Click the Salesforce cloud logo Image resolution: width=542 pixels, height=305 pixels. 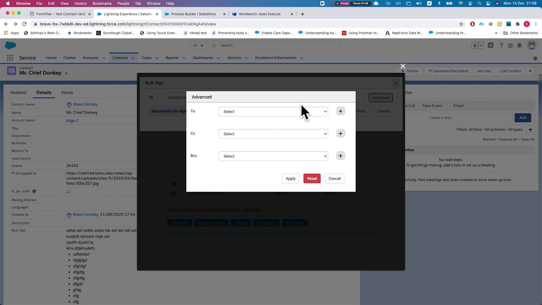11,45
